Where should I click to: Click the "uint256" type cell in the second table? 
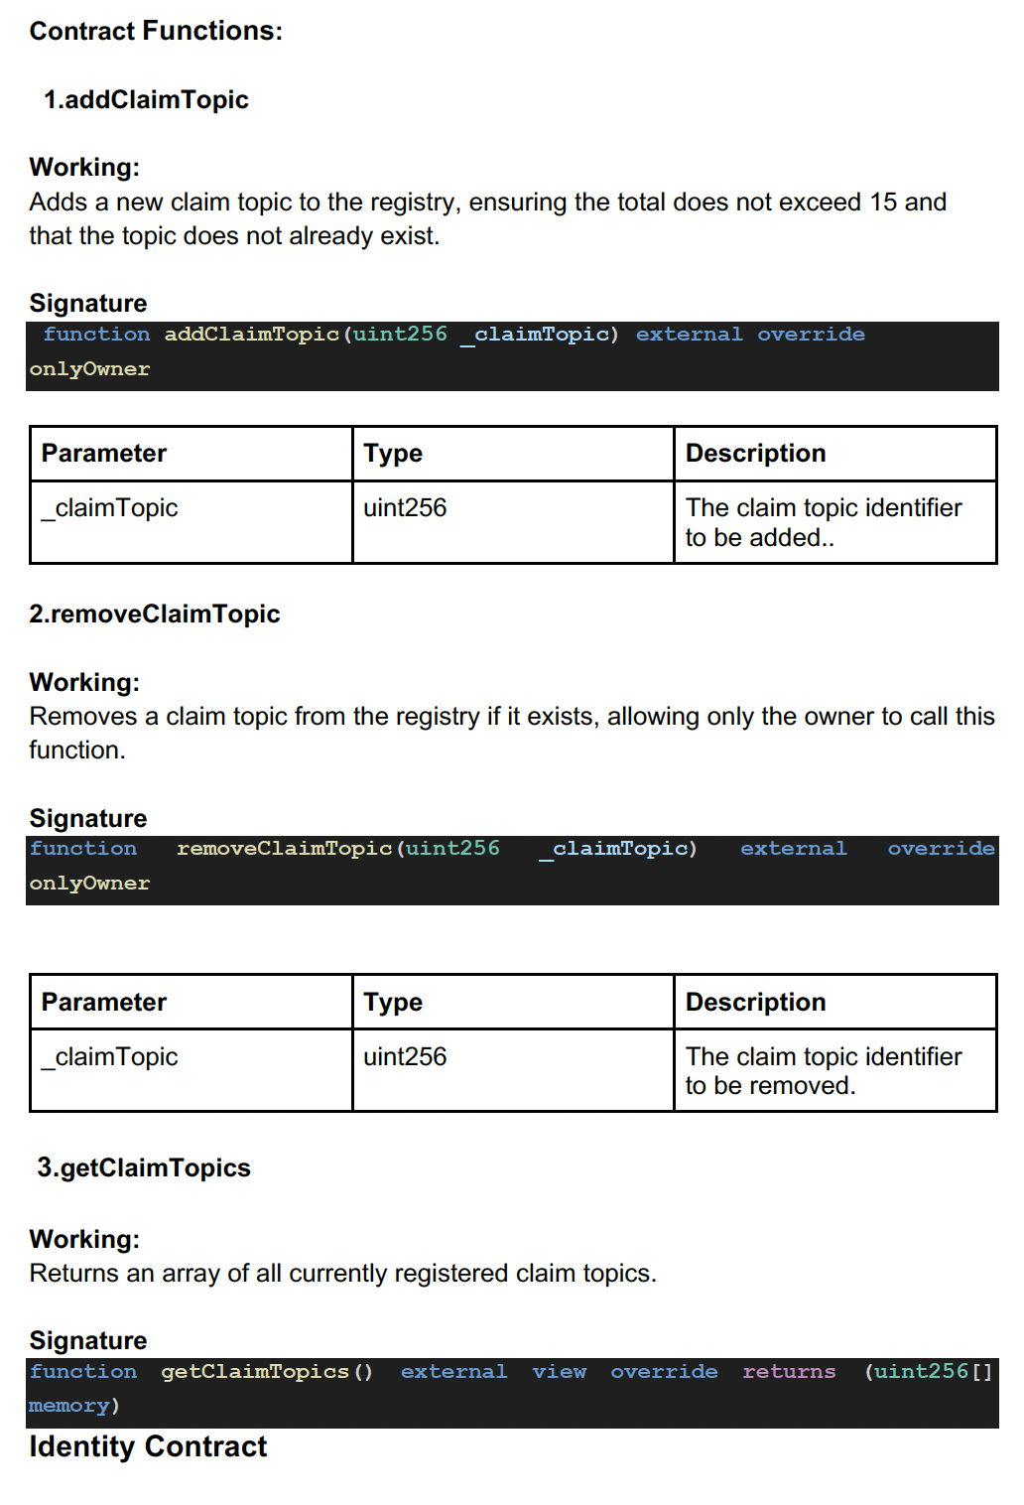405,1057
